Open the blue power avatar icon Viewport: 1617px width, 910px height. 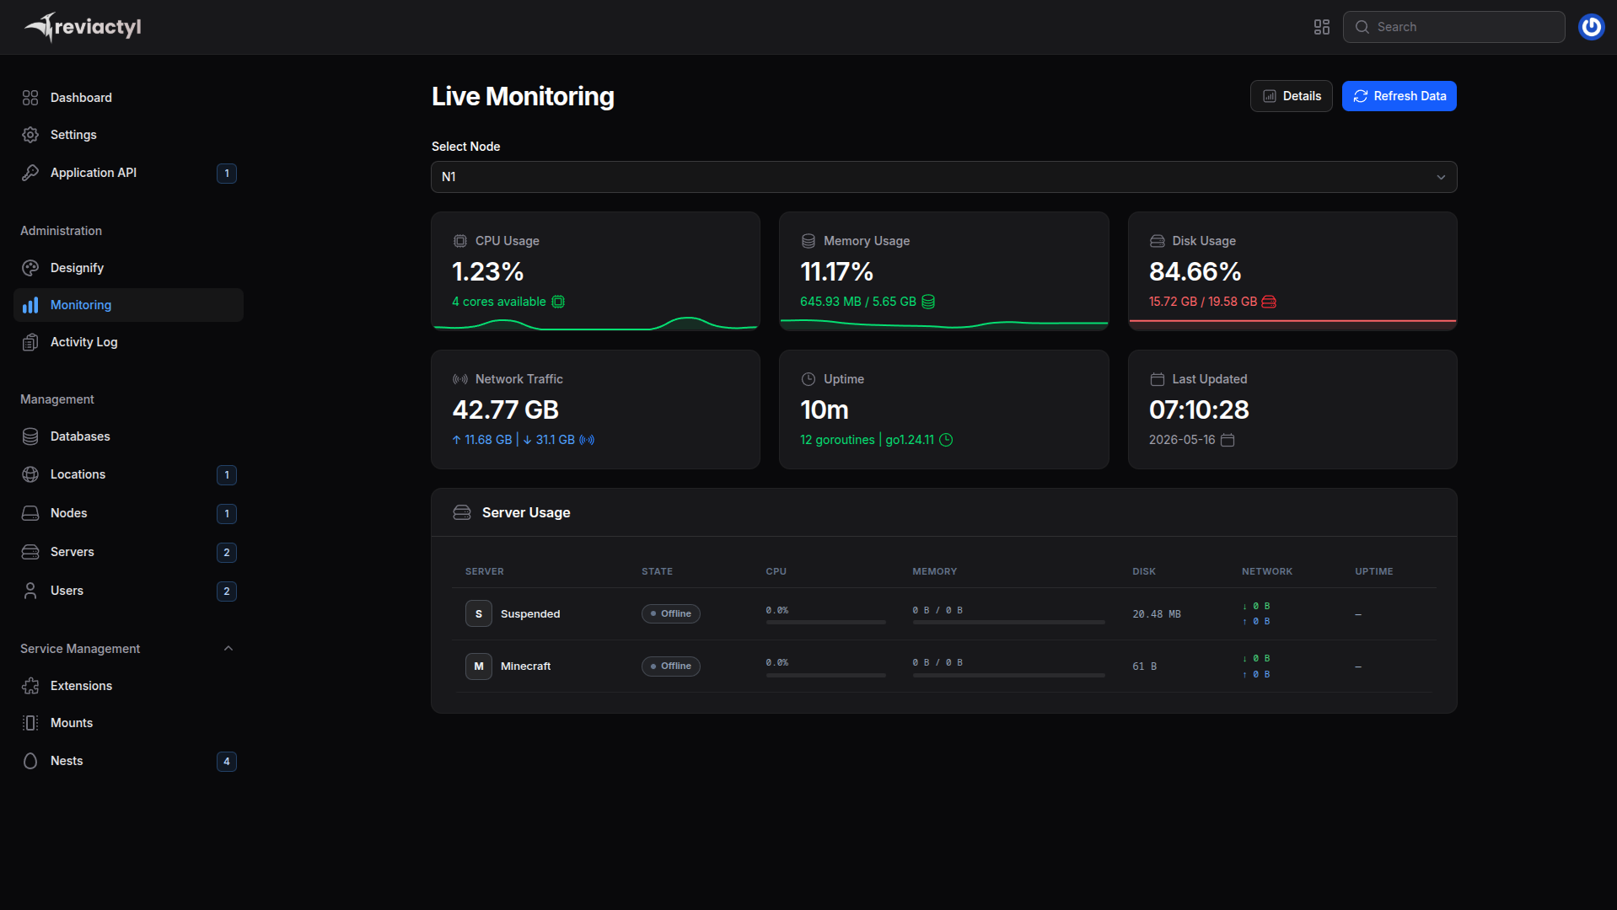tap(1591, 27)
